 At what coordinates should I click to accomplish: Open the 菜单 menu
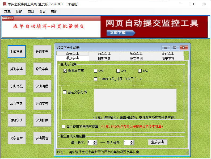pos(7,12)
